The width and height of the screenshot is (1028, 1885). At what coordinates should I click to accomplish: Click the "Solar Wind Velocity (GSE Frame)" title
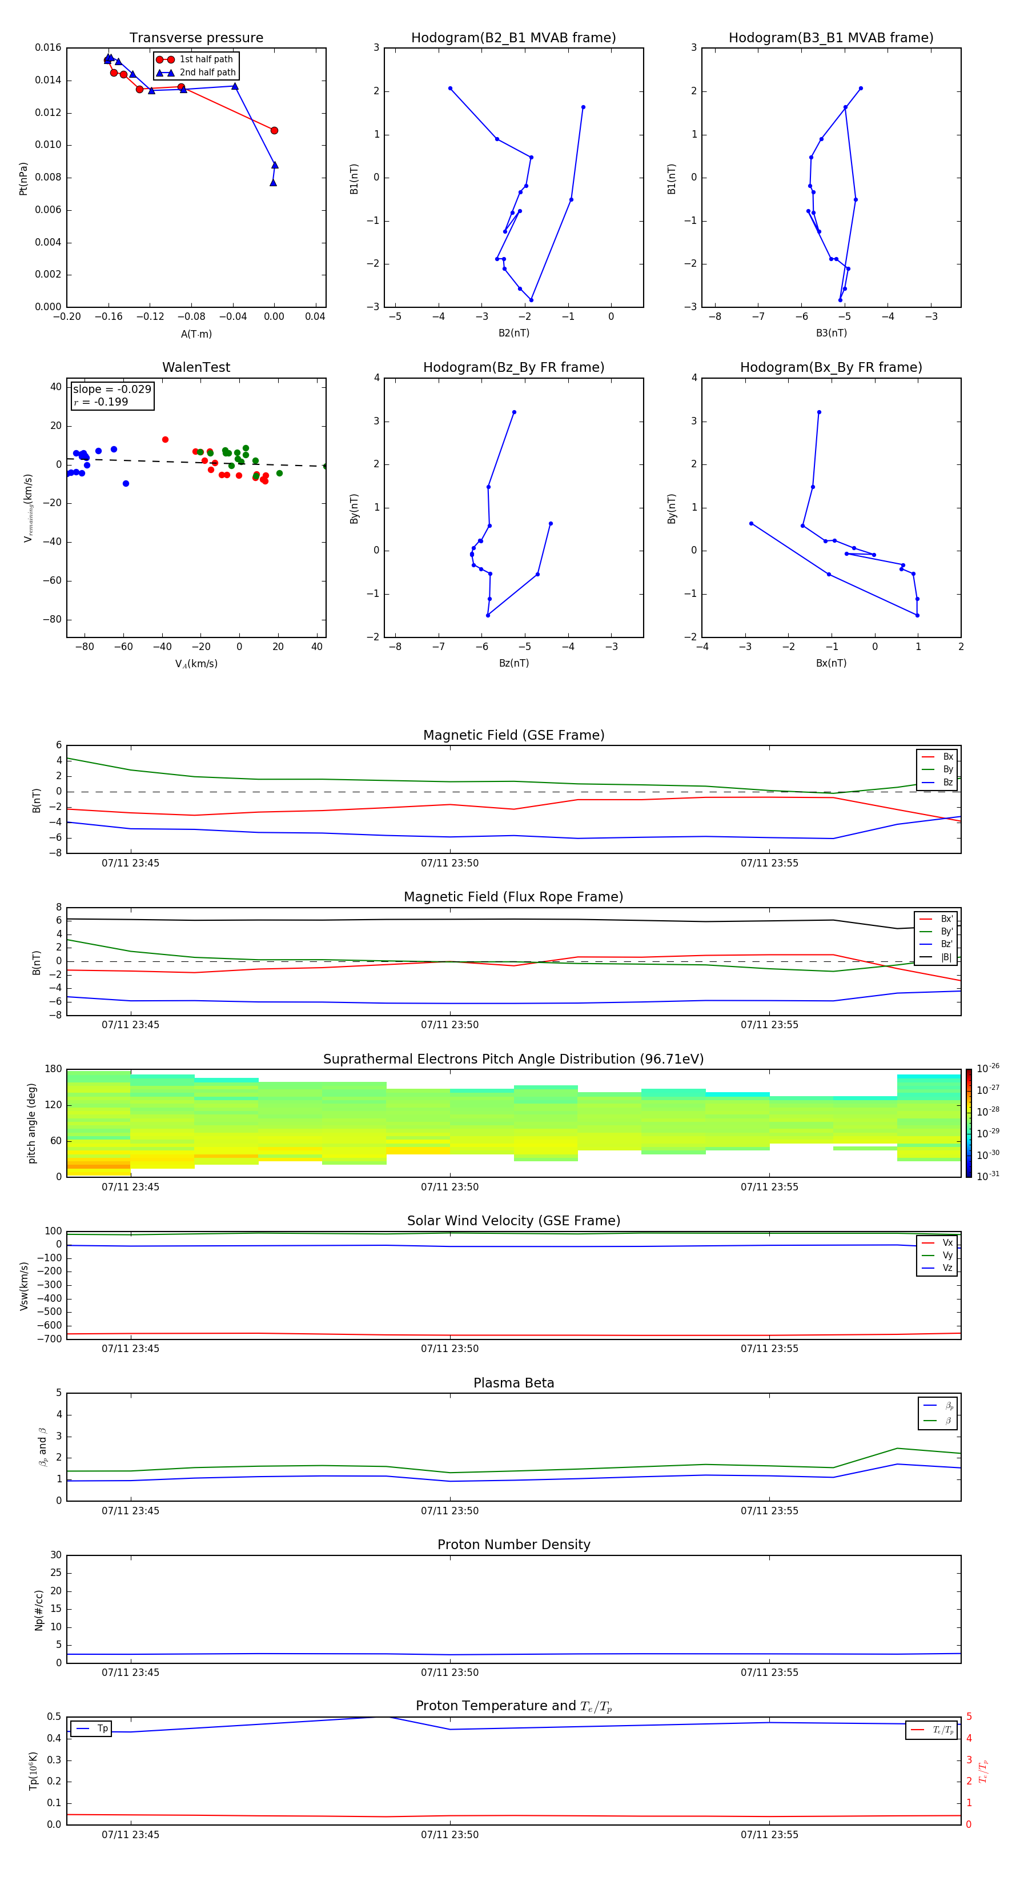point(513,1221)
